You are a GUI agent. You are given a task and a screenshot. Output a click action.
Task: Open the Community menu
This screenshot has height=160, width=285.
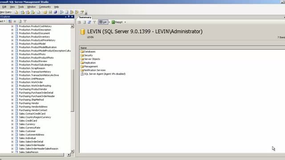pos(45,7)
